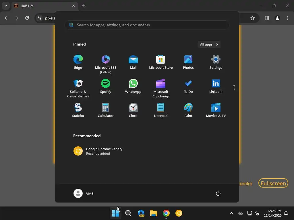Launch the Photos app
Image resolution: width=294 pixels, height=220 pixels.
point(188,62)
